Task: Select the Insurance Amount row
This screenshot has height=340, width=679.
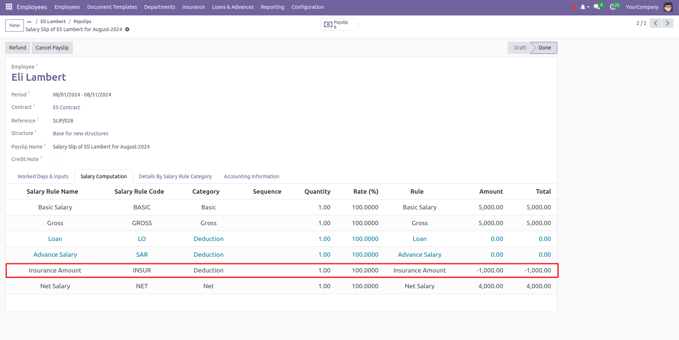Action: (x=55, y=270)
